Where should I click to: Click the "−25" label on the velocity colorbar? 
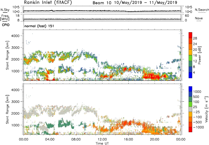[196, 112]
